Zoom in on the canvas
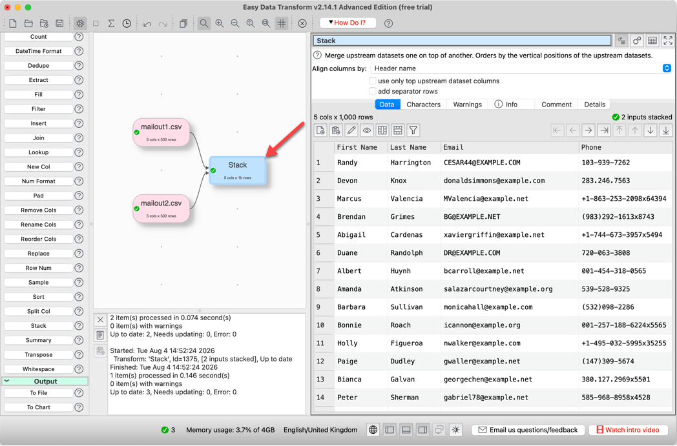This screenshot has width=677, height=446. pyautogui.click(x=220, y=23)
